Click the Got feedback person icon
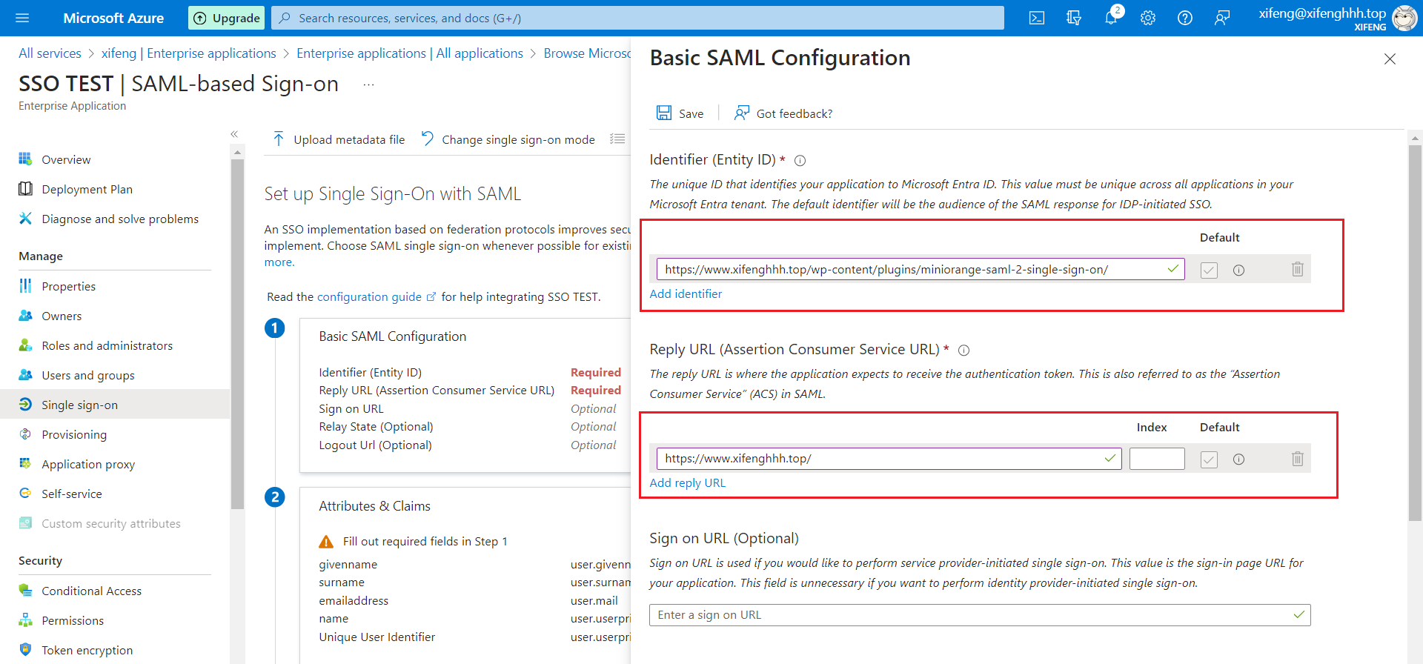This screenshot has height=664, width=1423. pyautogui.click(x=741, y=113)
